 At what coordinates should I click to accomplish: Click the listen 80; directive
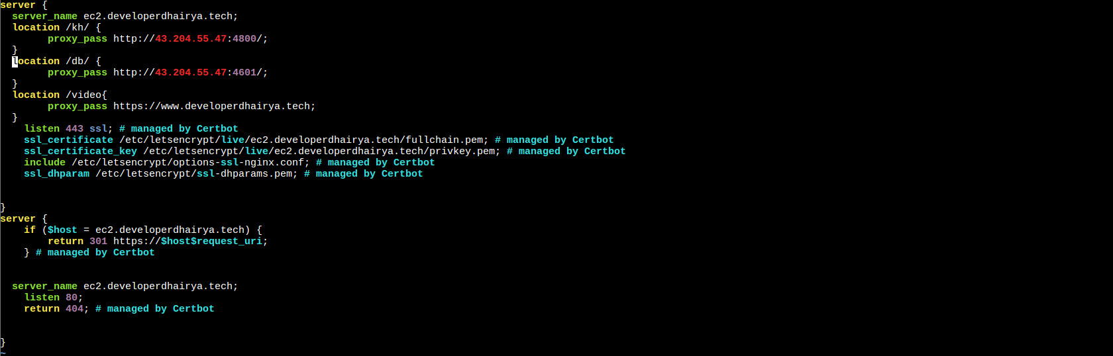(x=54, y=297)
